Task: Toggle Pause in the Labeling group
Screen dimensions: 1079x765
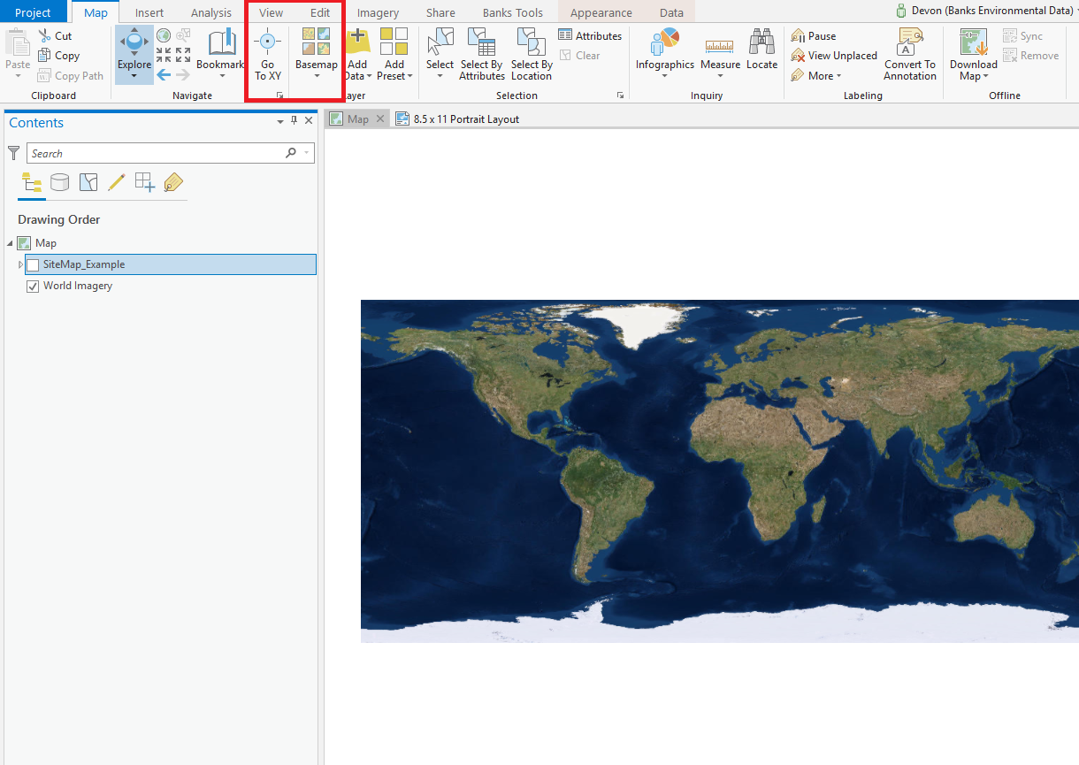Action: (813, 35)
